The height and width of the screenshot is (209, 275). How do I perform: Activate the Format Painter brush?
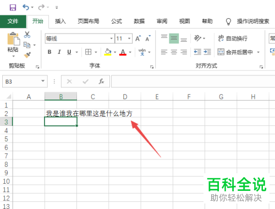pyautogui.click(x=27, y=55)
